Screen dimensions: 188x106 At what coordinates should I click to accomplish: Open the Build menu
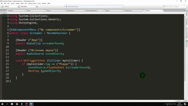(x=22, y=3)
